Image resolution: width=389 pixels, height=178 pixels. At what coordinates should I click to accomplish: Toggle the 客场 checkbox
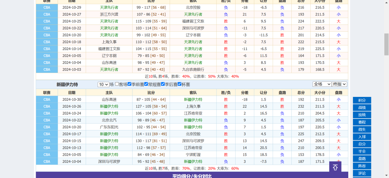[117, 84]
